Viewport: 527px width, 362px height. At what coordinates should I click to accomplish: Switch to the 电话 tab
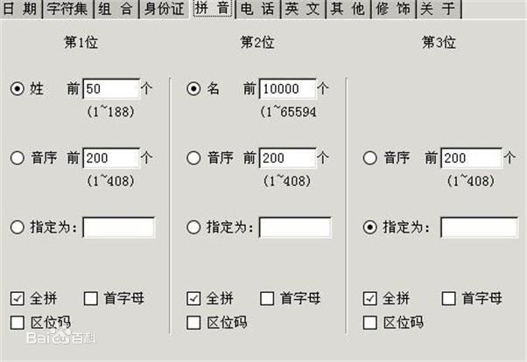(257, 9)
